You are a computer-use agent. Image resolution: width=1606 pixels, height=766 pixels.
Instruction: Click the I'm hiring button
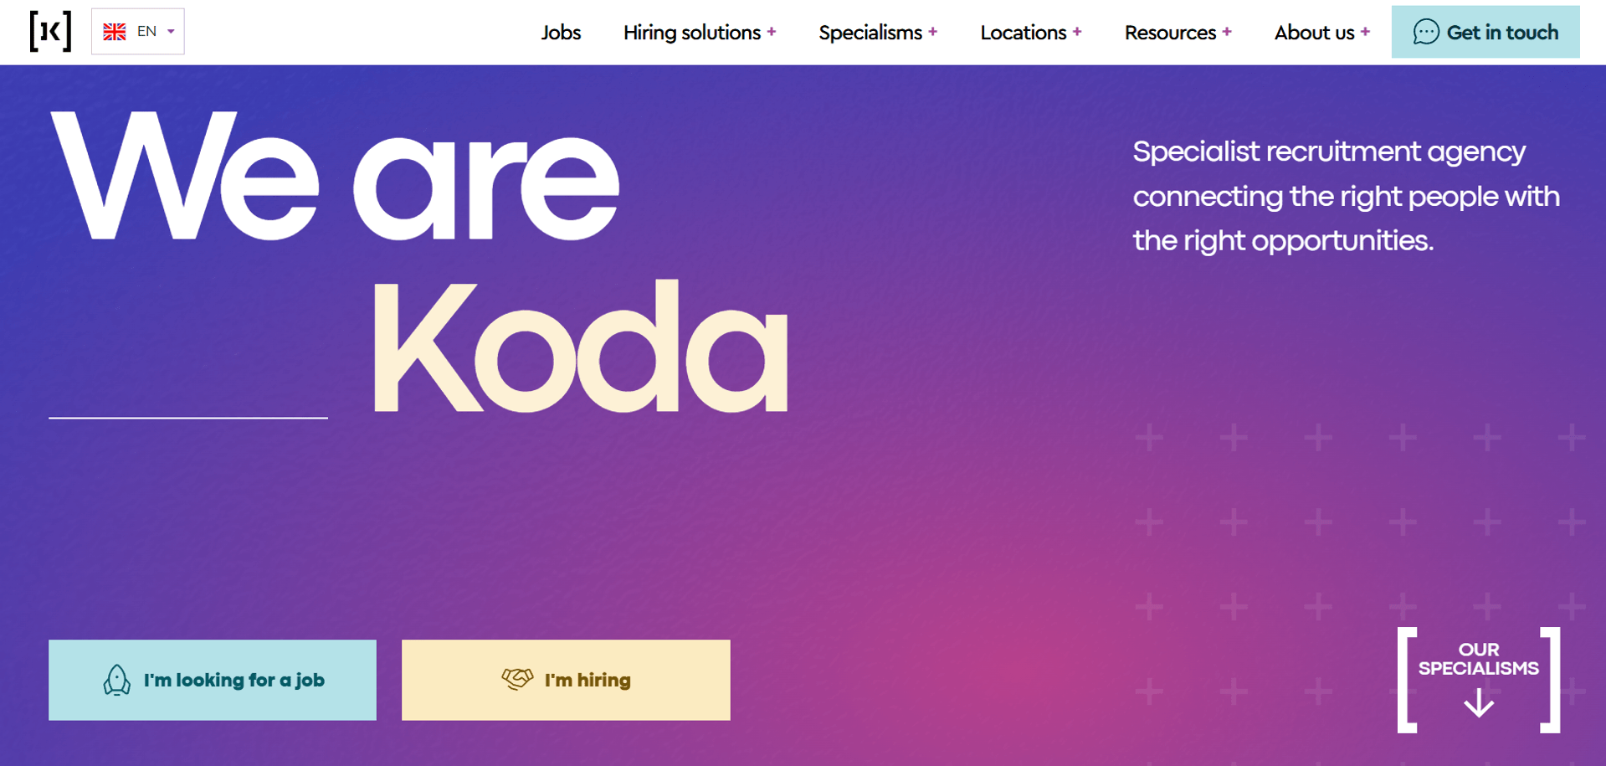click(x=566, y=680)
